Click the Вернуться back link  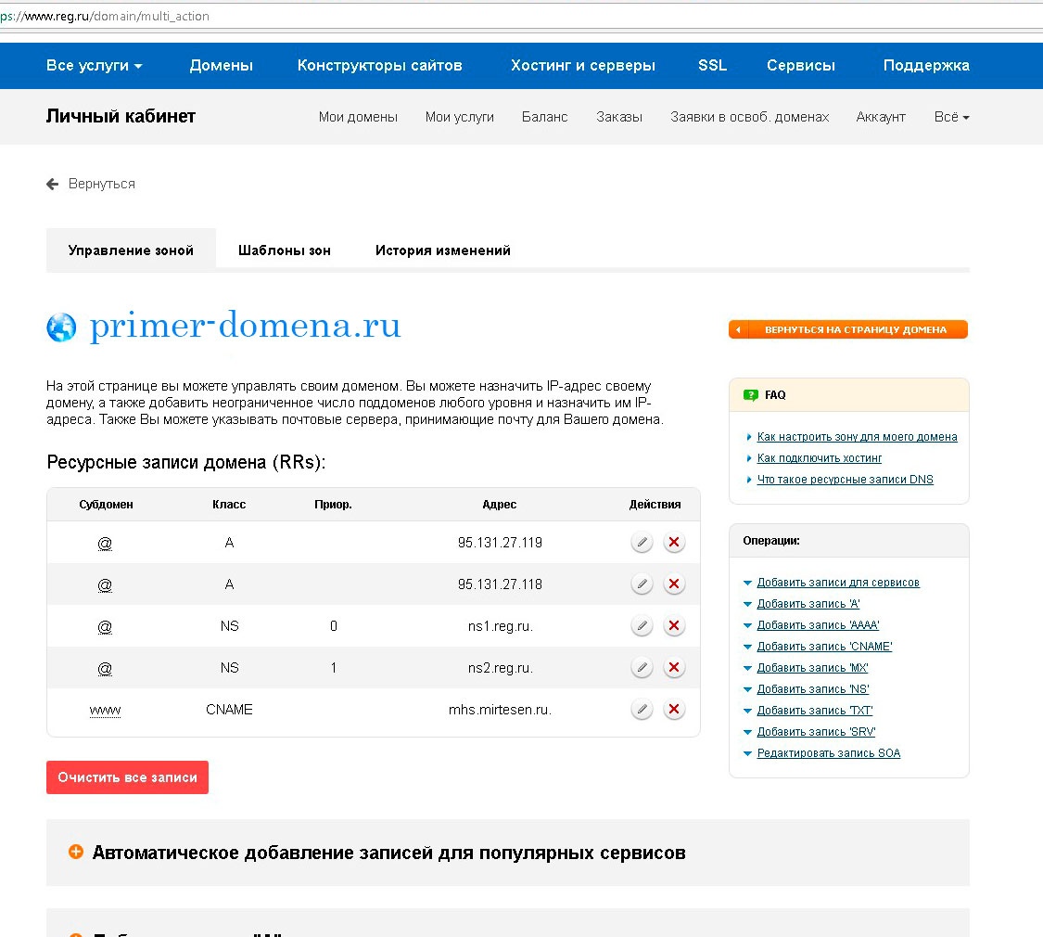[x=102, y=184]
